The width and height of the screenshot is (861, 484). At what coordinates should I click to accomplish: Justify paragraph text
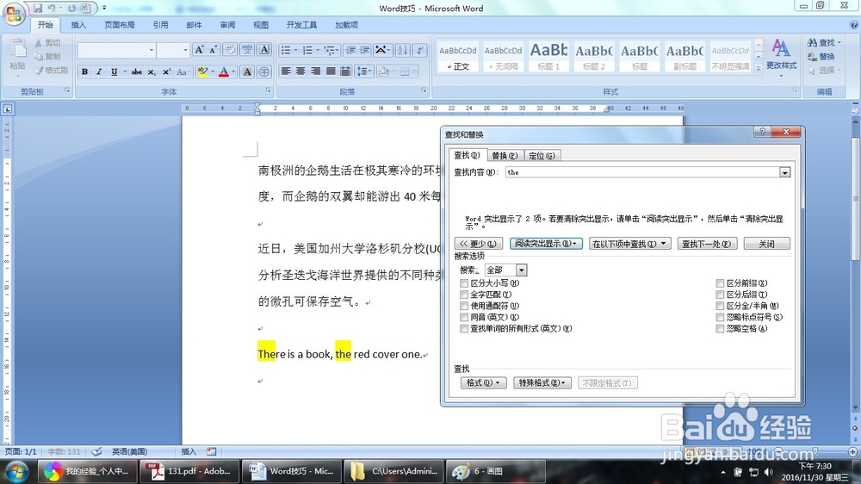[331, 71]
